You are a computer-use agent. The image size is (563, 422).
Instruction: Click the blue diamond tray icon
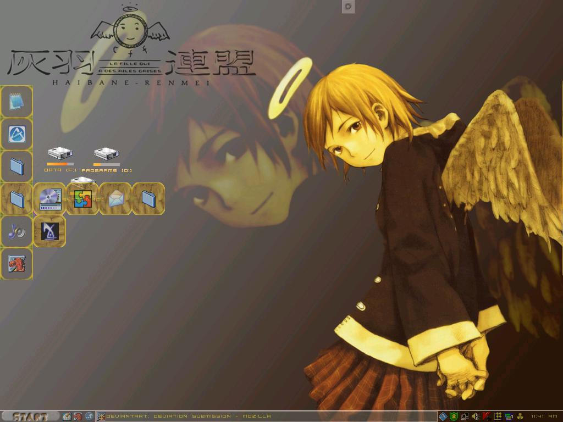click(443, 417)
